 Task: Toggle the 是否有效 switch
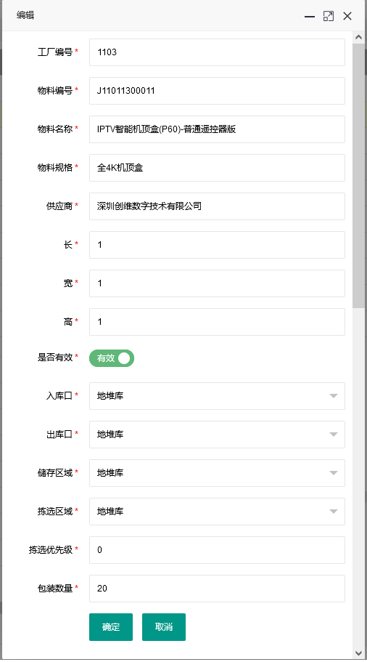[x=112, y=358]
